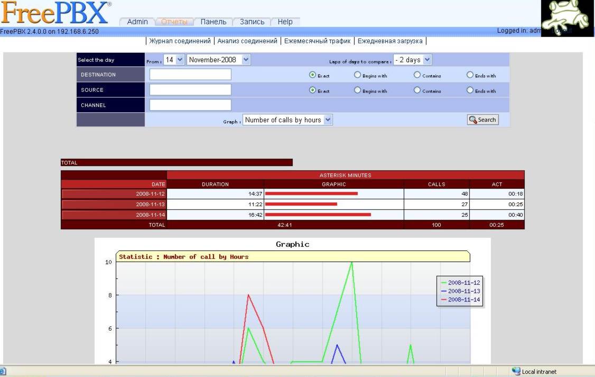
Task: Select Ends with for Destination
Action: click(x=470, y=74)
